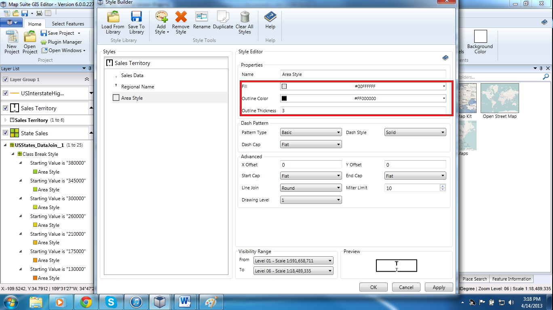This screenshot has width=553, height=310.
Task: Select Regional Name in Styles list
Action: [137, 87]
